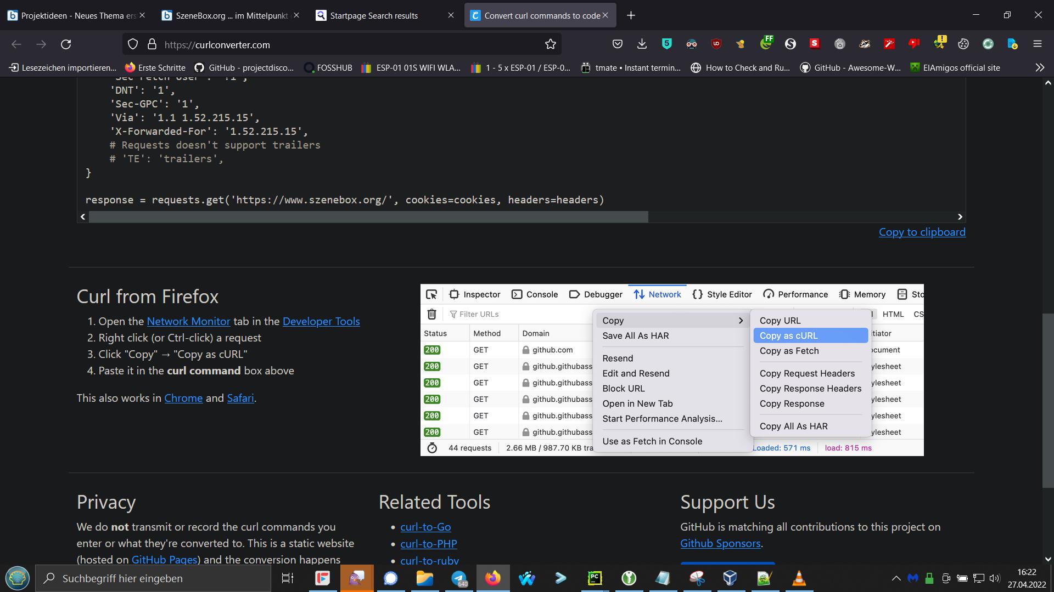Image resolution: width=1054 pixels, height=592 pixels.
Task: Expand the bookmarks toolbar overflow chevron
Action: click(x=1040, y=67)
